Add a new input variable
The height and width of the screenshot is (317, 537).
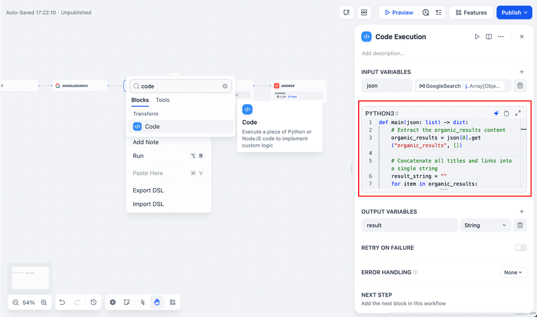(x=521, y=72)
